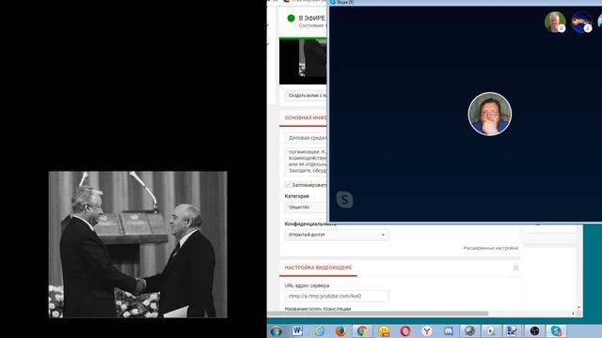Open Discord from the taskbar
This screenshot has width=602, height=338.
point(448,331)
